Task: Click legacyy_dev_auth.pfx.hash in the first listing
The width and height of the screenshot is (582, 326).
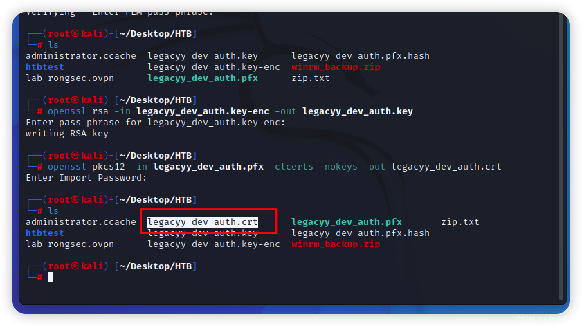Action: click(x=361, y=56)
